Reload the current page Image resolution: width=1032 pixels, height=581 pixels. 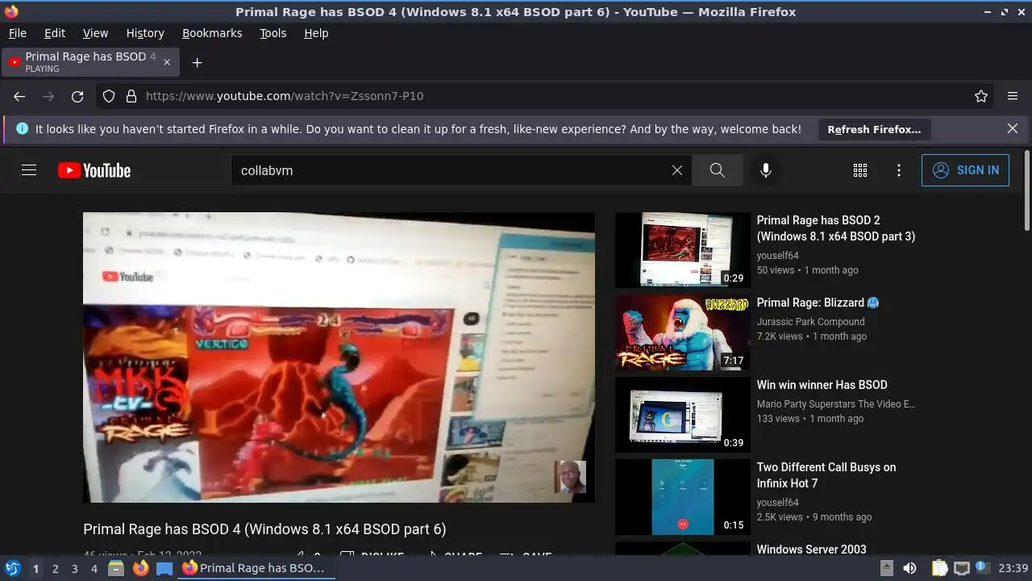77,96
